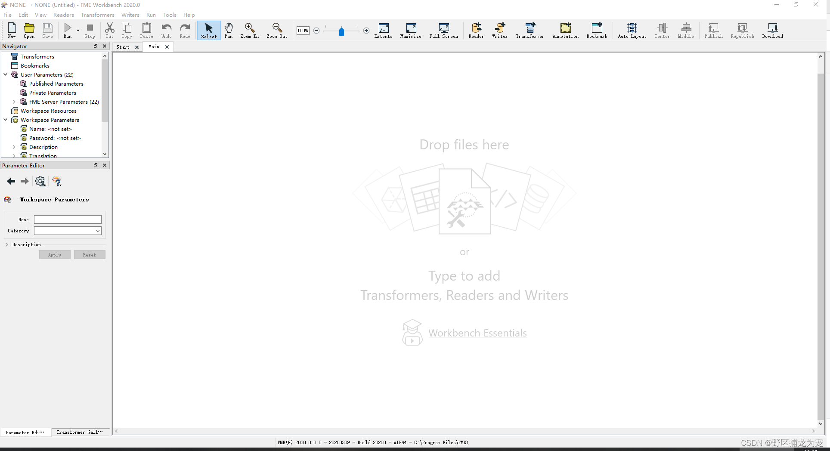This screenshot has height=451, width=830.
Task: Decrease zoom with the minus circle button
Action: click(x=316, y=31)
